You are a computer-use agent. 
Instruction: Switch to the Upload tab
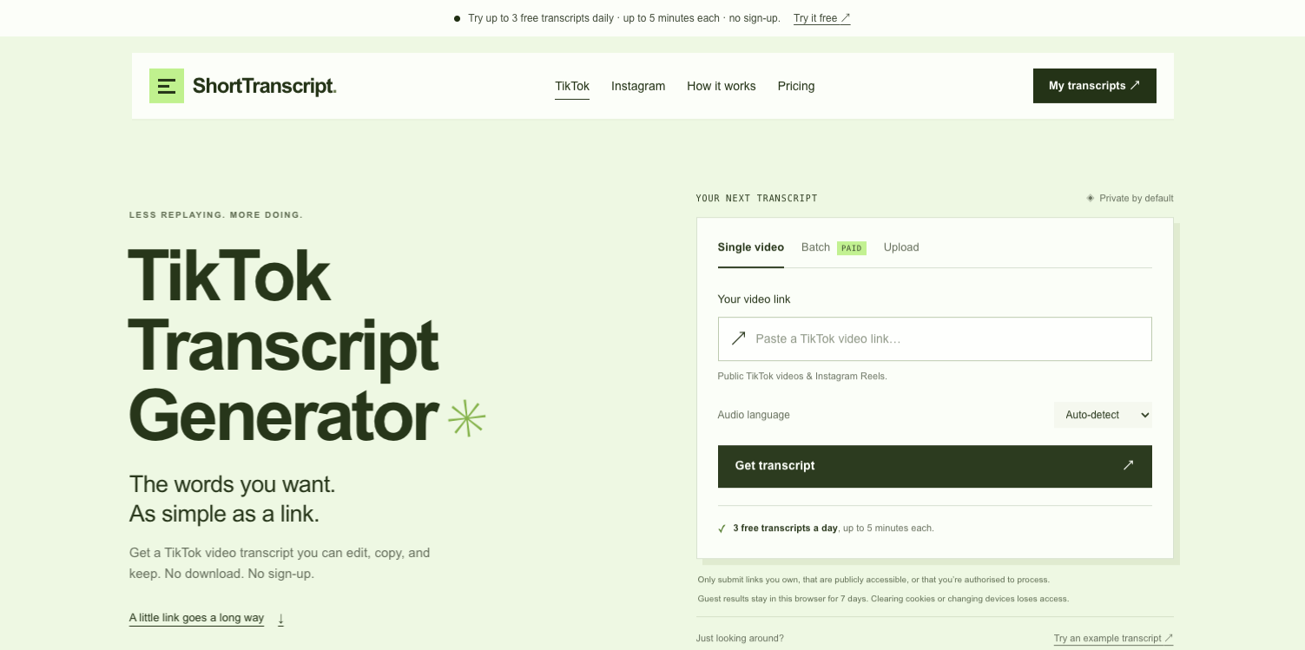(x=901, y=247)
